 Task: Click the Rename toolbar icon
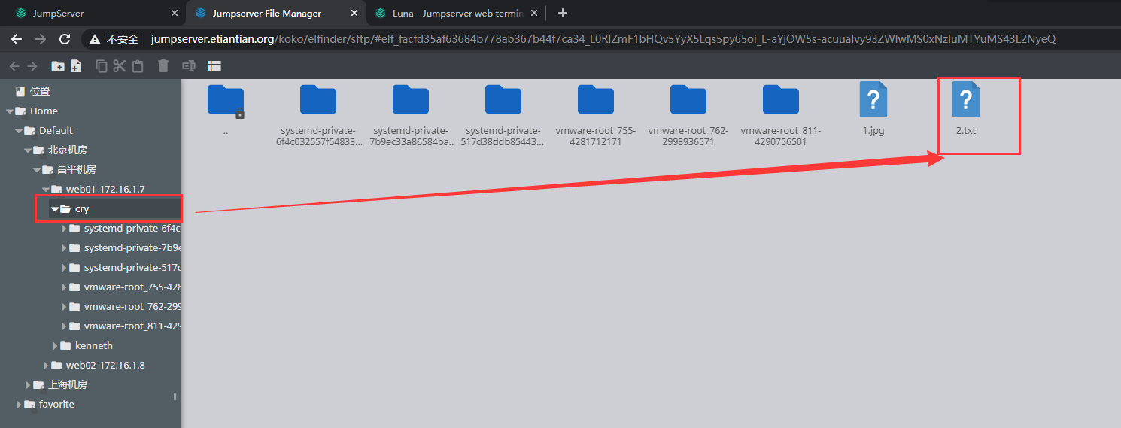(189, 66)
